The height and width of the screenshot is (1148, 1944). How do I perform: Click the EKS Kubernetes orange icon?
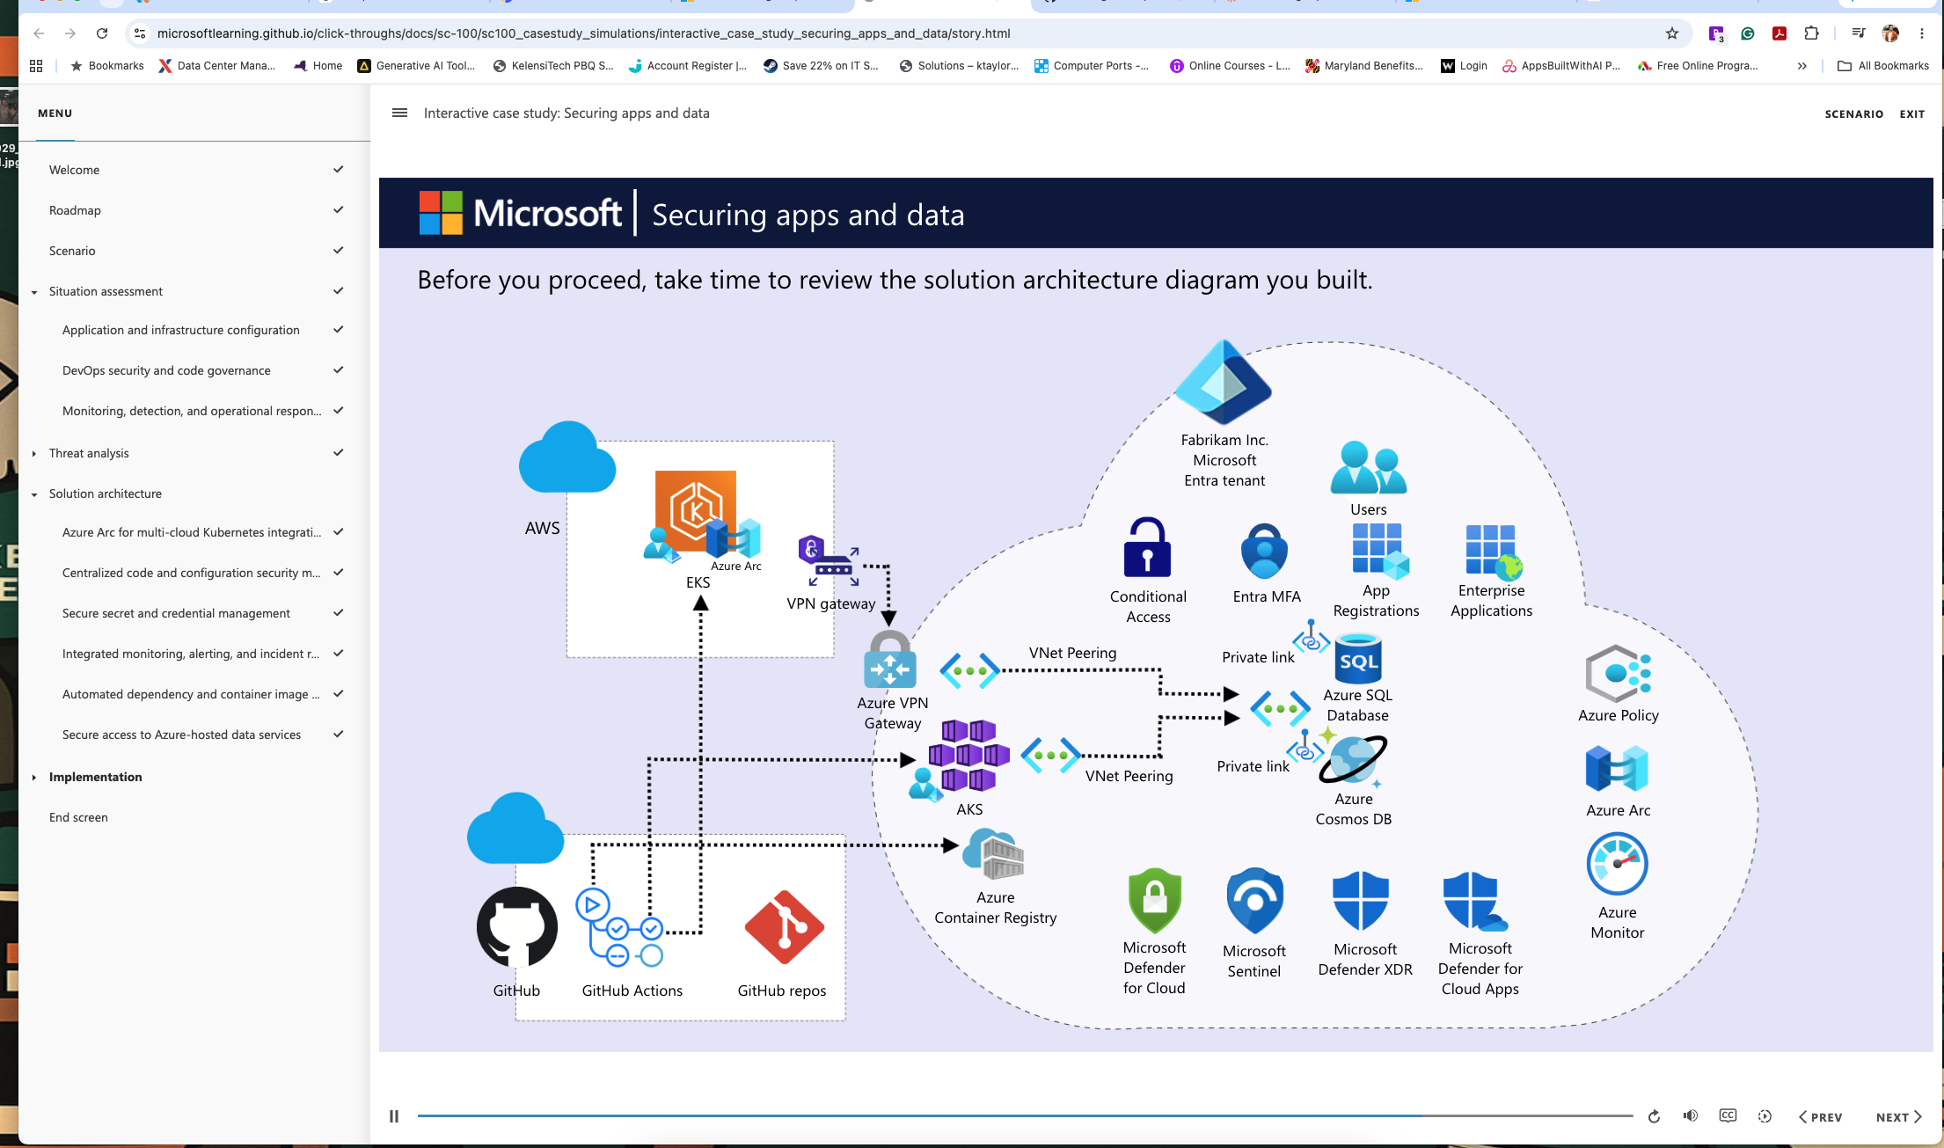tap(695, 511)
